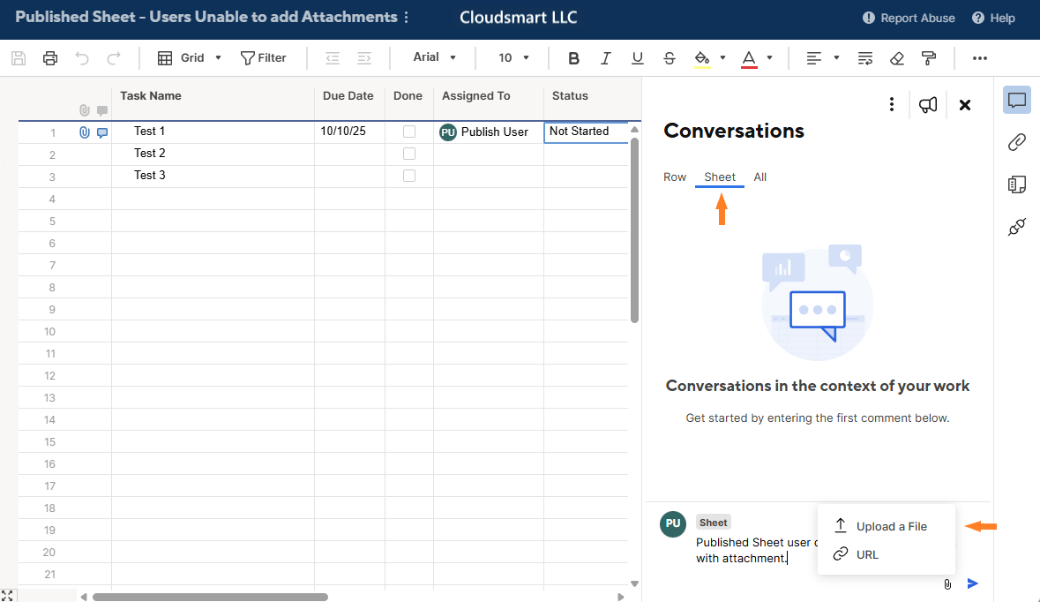Switch to the Row conversations tab
The image size is (1040, 602).
coord(675,177)
